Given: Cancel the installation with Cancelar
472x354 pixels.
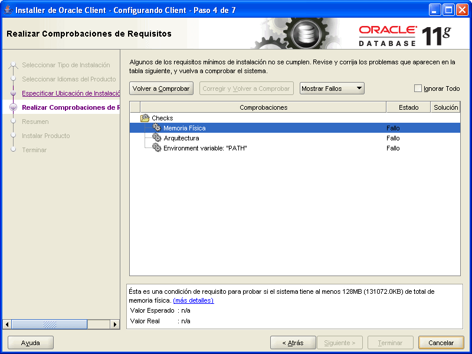Looking at the screenshot, I should (x=441, y=343).
